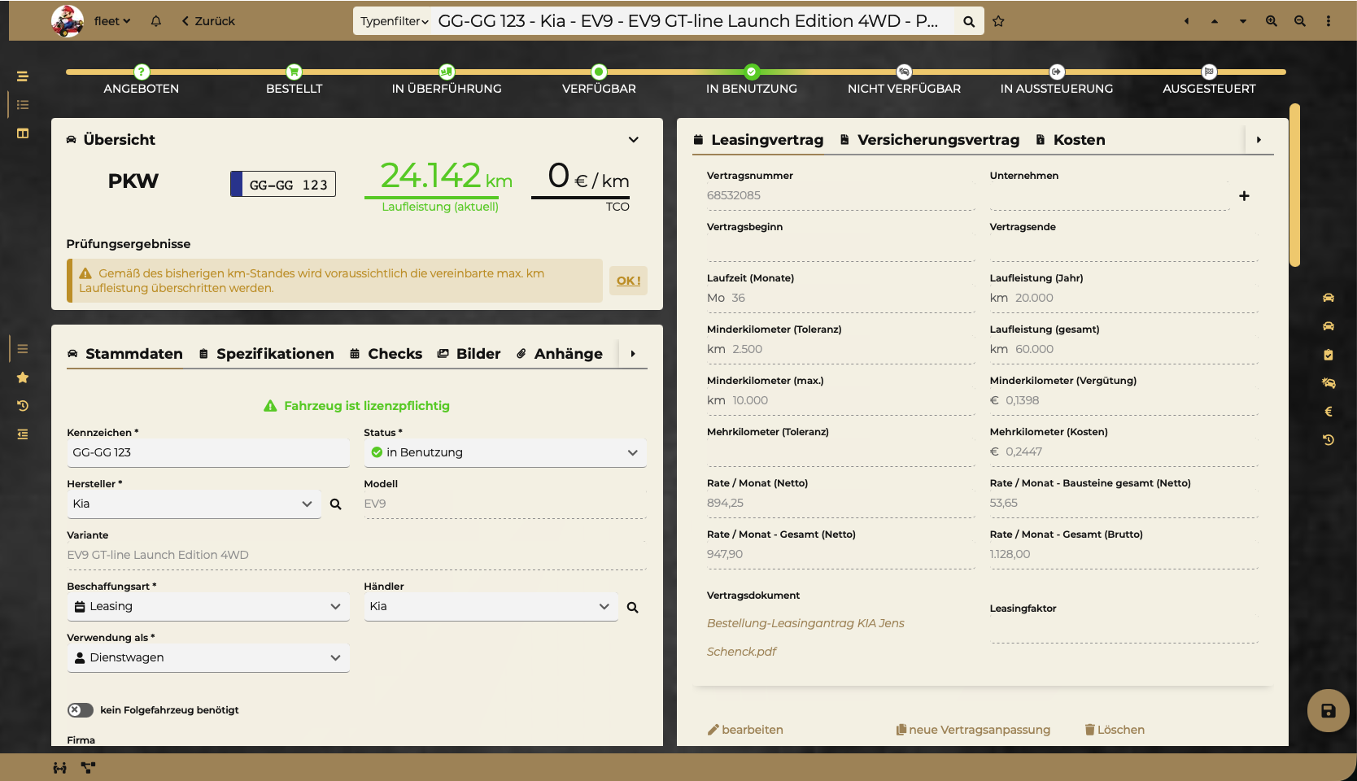Switch to the Kosten tab
The height and width of the screenshot is (781, 1357).
click(1071, 140)
